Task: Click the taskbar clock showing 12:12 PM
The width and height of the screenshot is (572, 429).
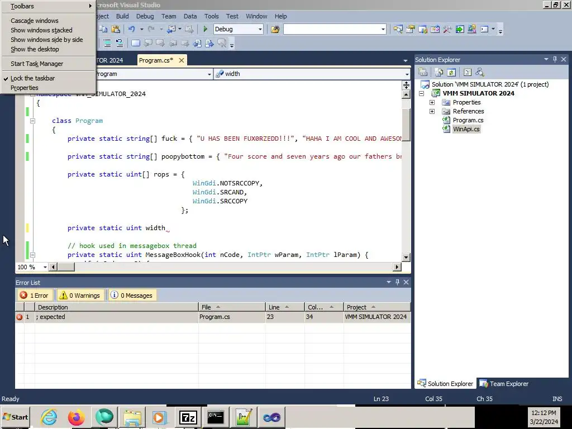Action: click(x=544, y=413)
